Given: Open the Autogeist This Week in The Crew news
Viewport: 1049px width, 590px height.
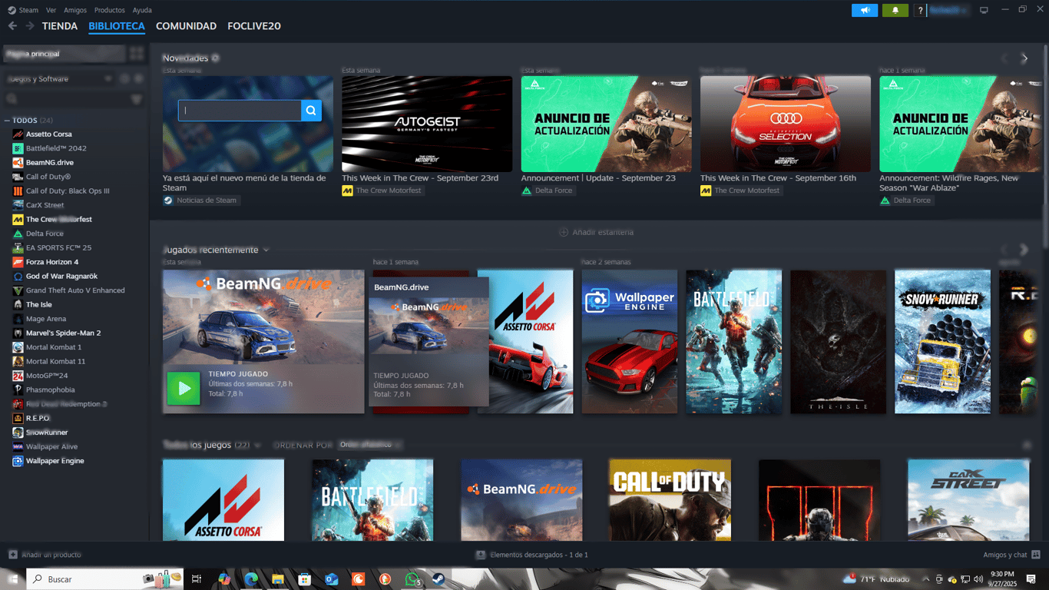Looking at the screenshot, I should [427, 124].
